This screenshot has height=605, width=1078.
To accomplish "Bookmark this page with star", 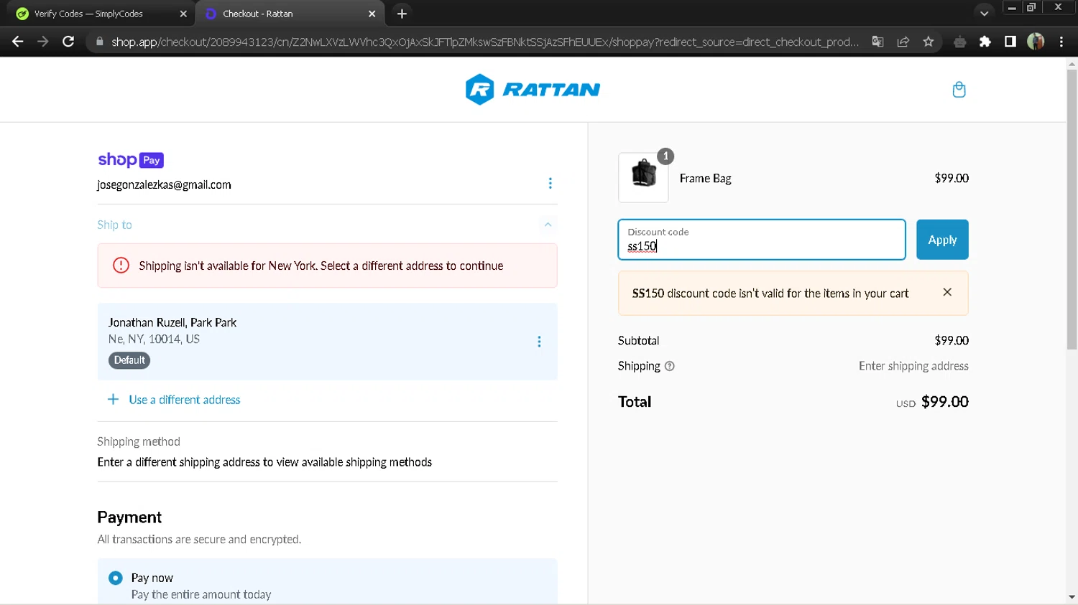I will (x=929, y=42).
